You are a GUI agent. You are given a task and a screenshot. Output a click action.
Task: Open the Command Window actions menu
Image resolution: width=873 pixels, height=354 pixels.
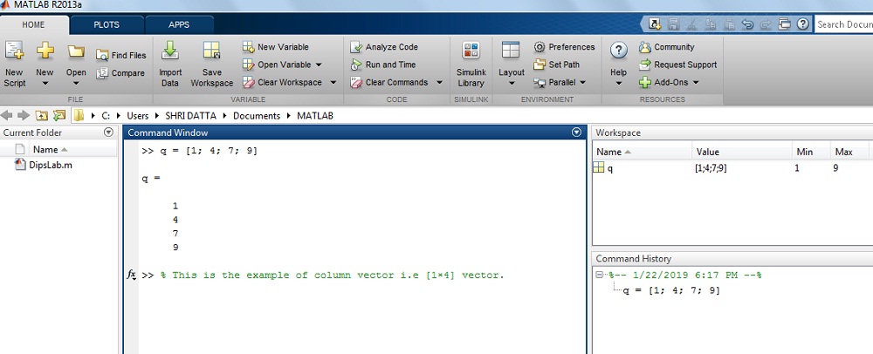(x=576, y=133)
